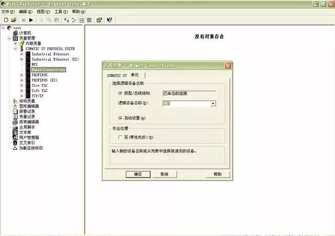
Task: Click the 取消 button in dialog
Action: (164, 174)
